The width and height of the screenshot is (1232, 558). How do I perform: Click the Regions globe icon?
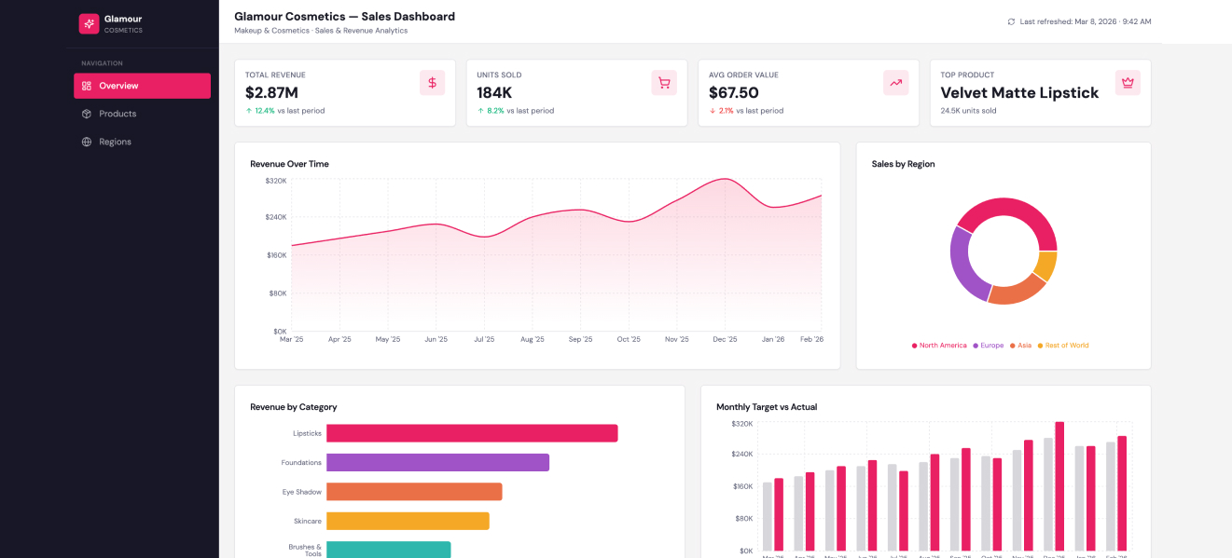tap(85, 141)
